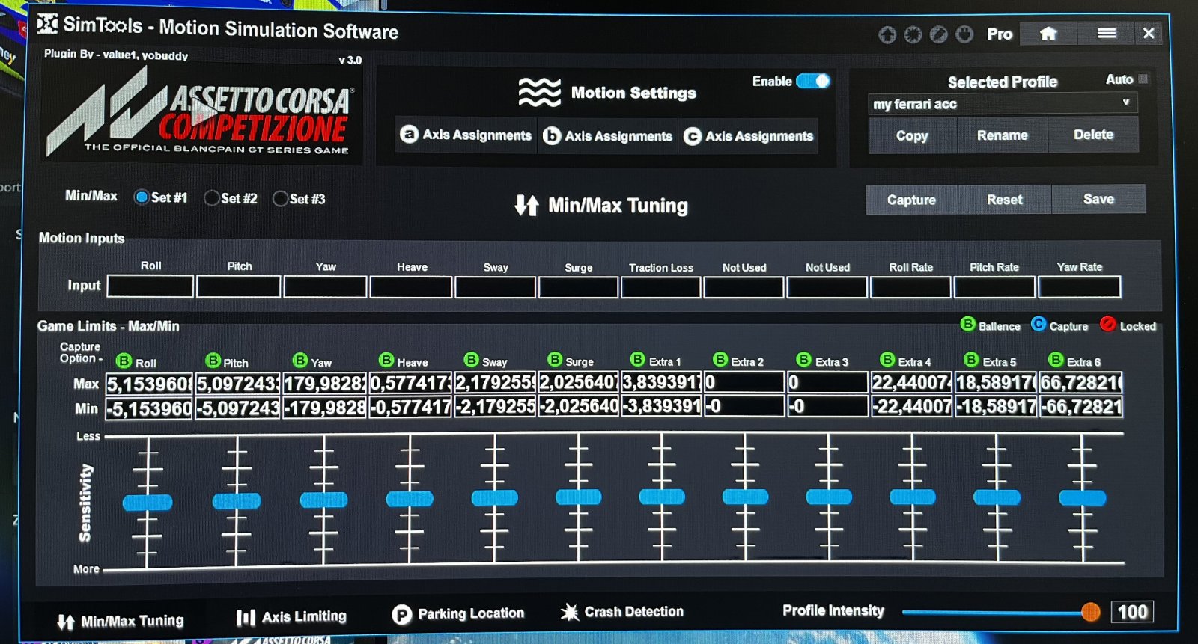Click the Reset button

click(x=1004, y=200)
